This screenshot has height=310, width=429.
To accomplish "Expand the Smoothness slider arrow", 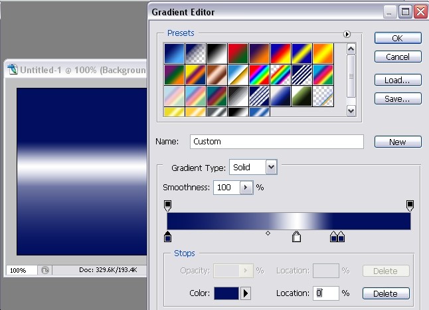I will coord(246,188).
